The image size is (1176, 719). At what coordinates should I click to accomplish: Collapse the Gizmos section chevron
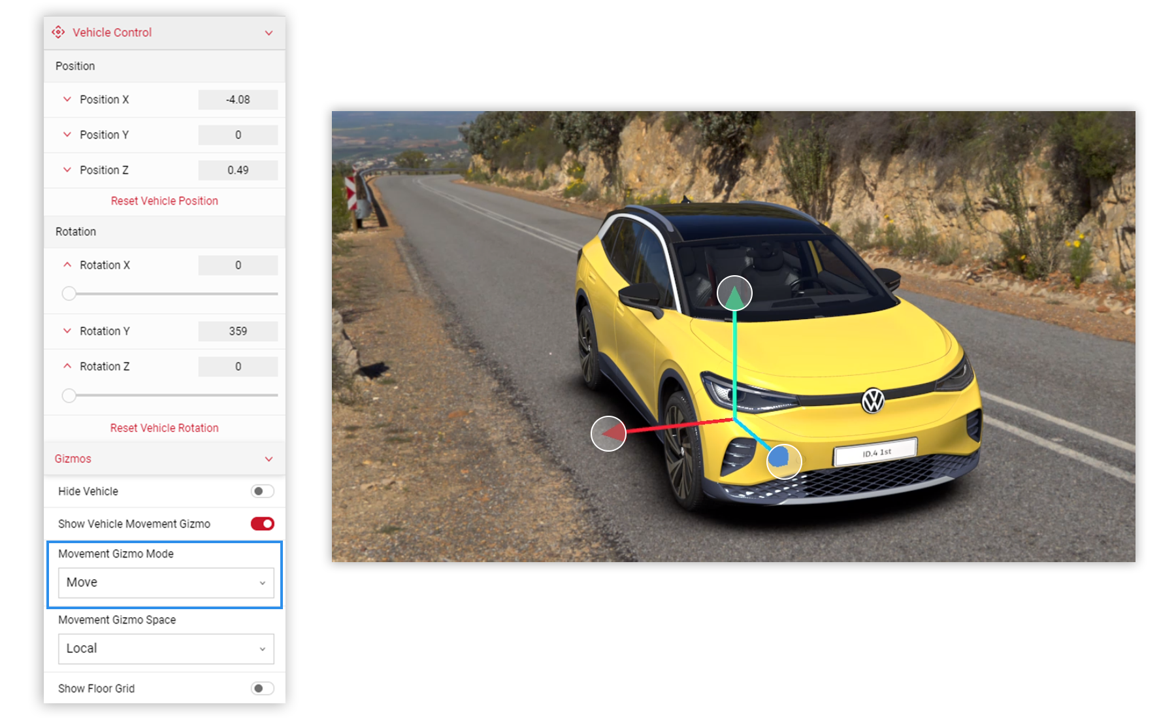pyautogui.click(x=269, y=459)
